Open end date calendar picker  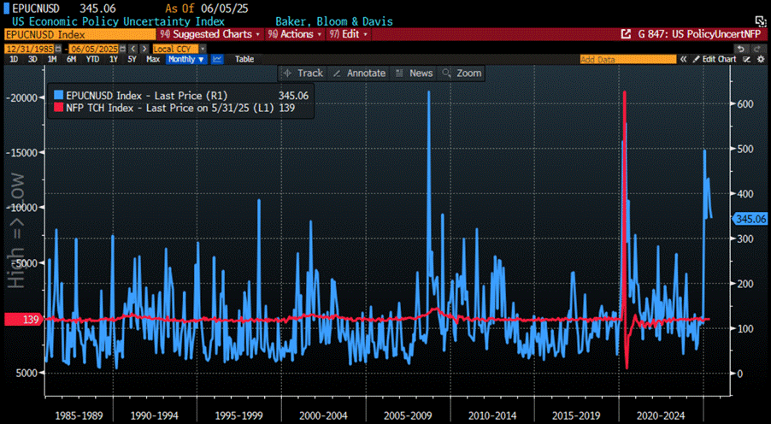pos(122,49)
